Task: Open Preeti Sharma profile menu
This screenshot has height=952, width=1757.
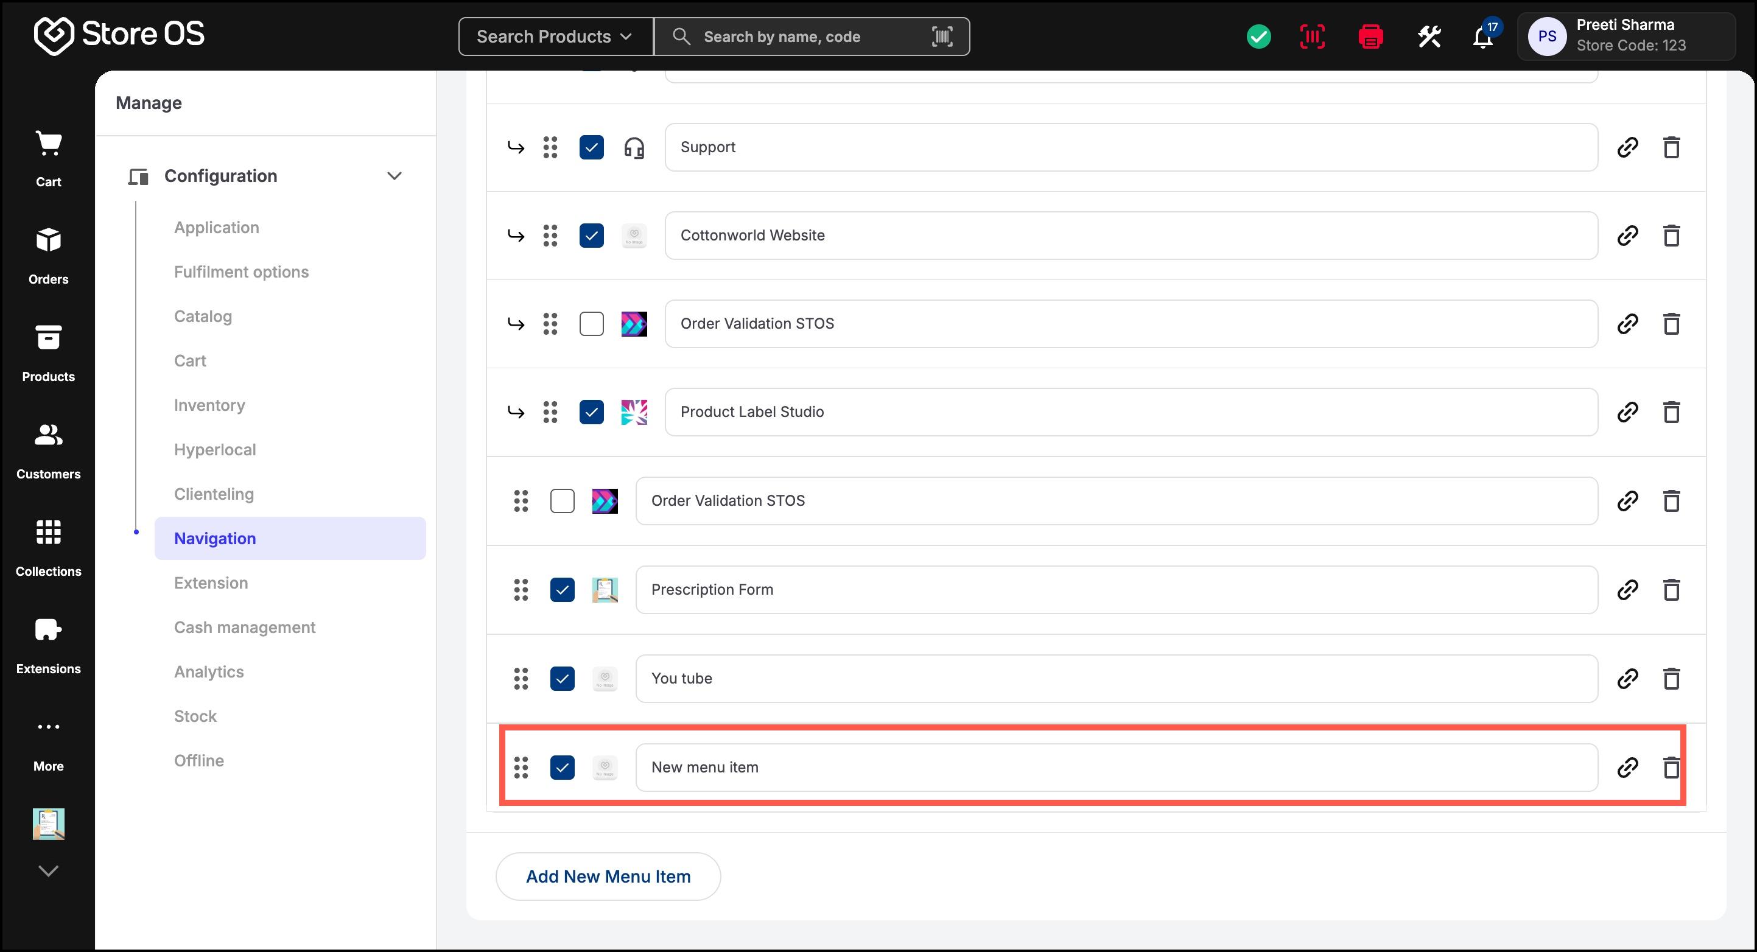Action: coord(1625,36)
